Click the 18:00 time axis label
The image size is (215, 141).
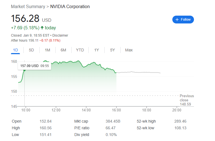(x=147, y=110)
